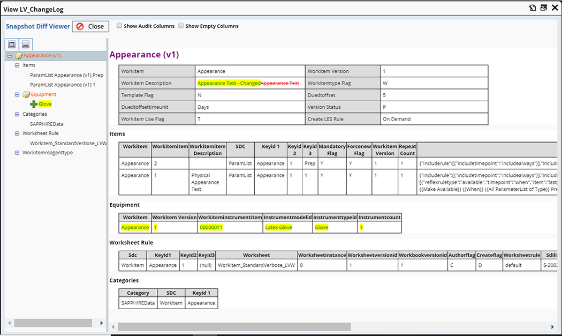
Task: Click the Worksheet Rule section heading
Action: tap(131, 243)
